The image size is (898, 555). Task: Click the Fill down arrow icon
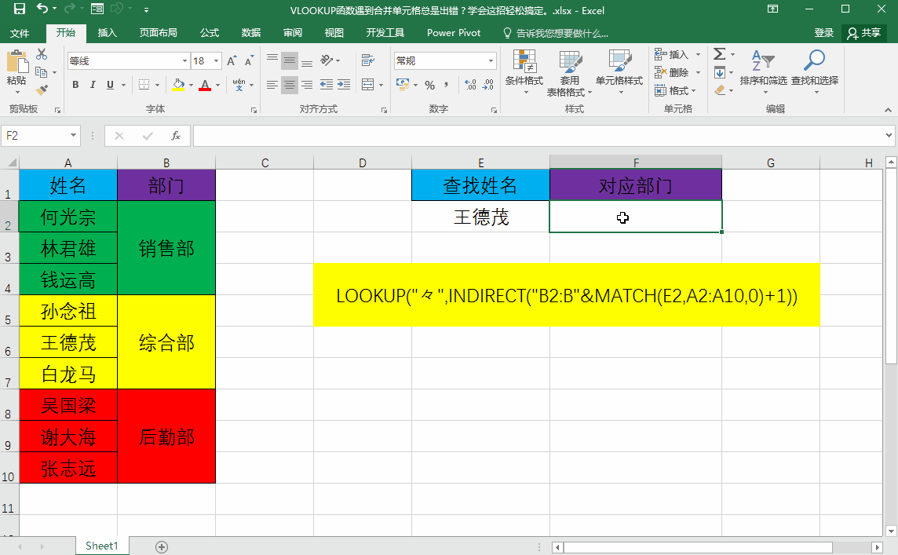tap(720, 73)
